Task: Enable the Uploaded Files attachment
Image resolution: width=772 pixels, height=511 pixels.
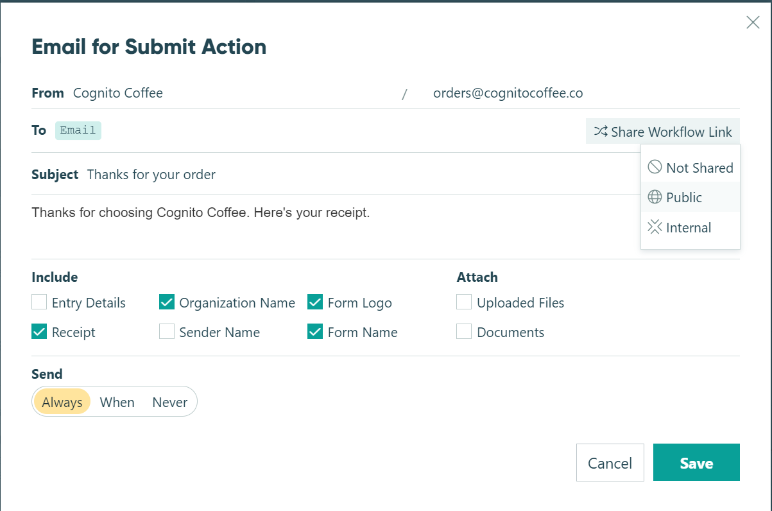Action: pyautogui.click(x=464, y=302)
